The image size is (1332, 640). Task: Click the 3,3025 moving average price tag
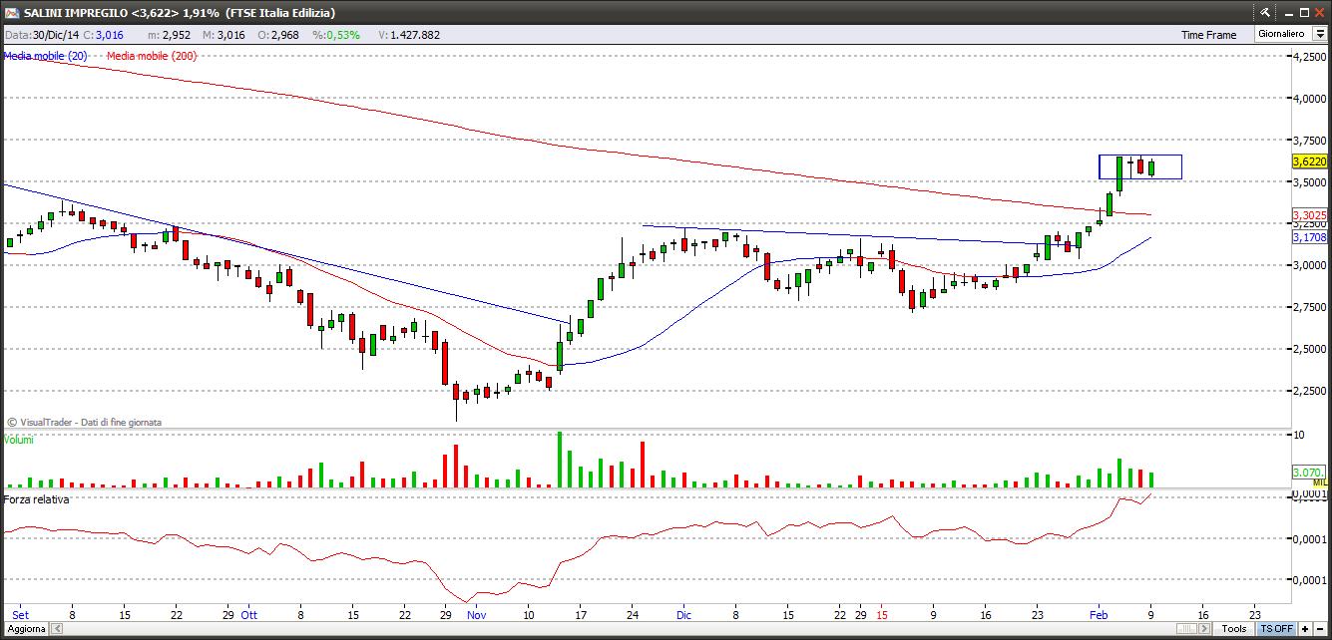(1309, 215)
